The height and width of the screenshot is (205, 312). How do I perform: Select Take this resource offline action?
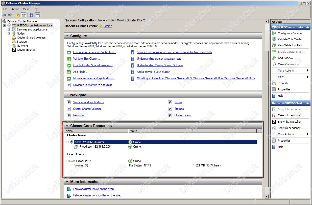click(290, 115)
